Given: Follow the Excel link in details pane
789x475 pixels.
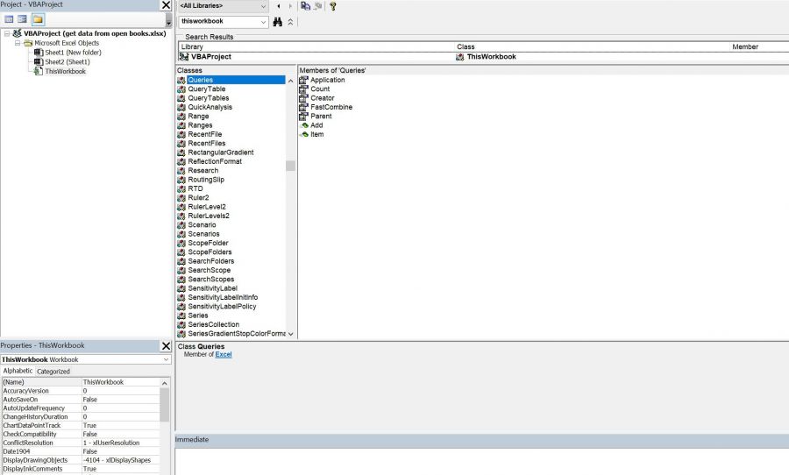Looking at the screenshot, I should [224, 355].
